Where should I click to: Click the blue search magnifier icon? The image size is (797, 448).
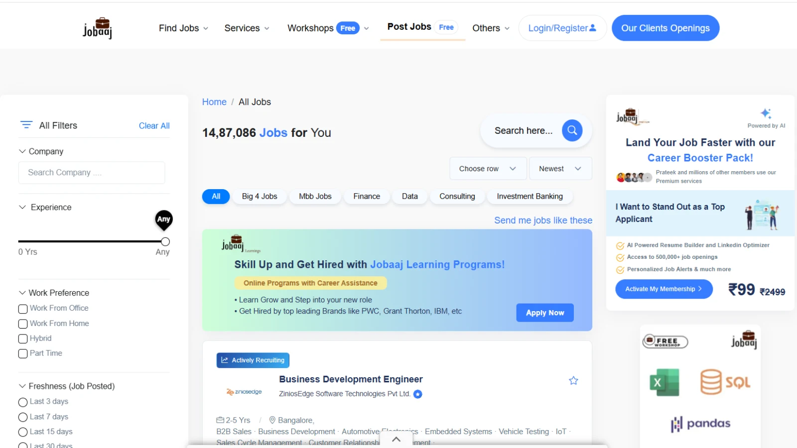click(572, 130)
